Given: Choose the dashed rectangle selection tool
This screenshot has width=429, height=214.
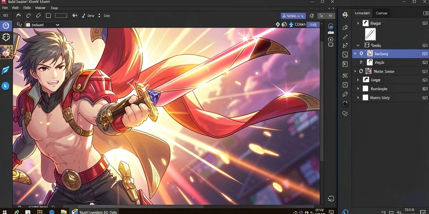Looking at the screenshot, I should point(61,16).
